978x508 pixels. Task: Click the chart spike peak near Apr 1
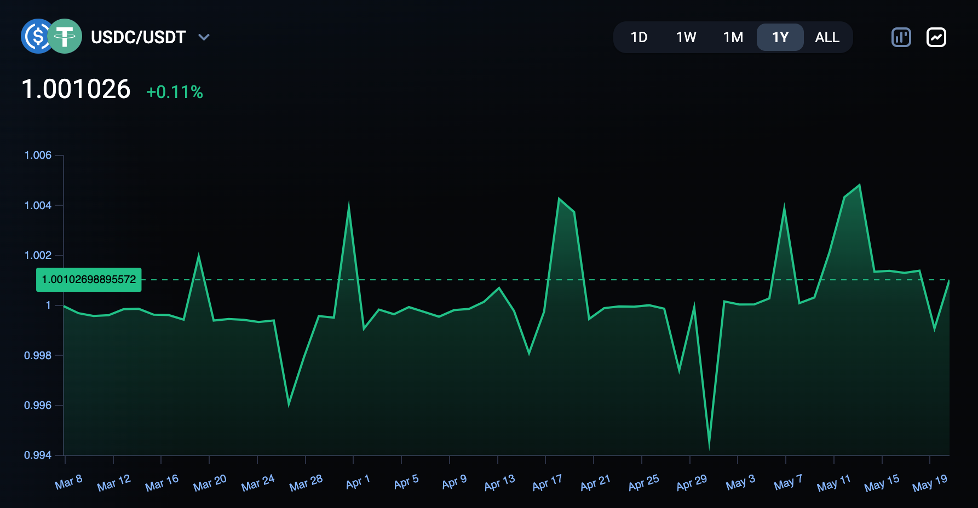point(349,205)
